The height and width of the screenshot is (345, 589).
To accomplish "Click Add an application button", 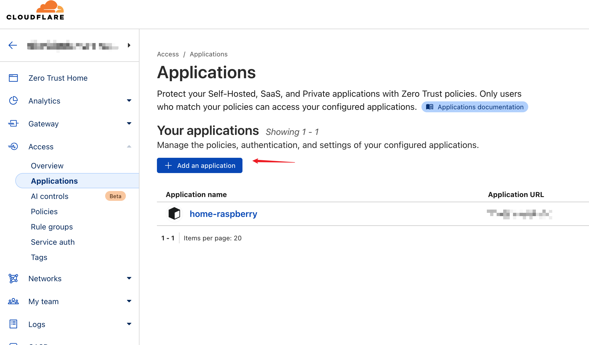I will [x=200, y=165].
